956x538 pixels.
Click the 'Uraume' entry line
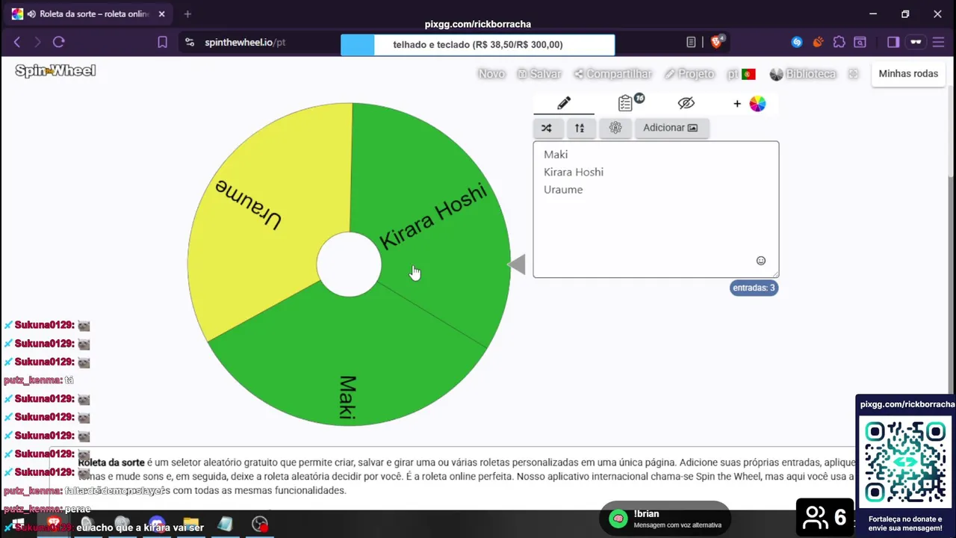coord(563,190)
